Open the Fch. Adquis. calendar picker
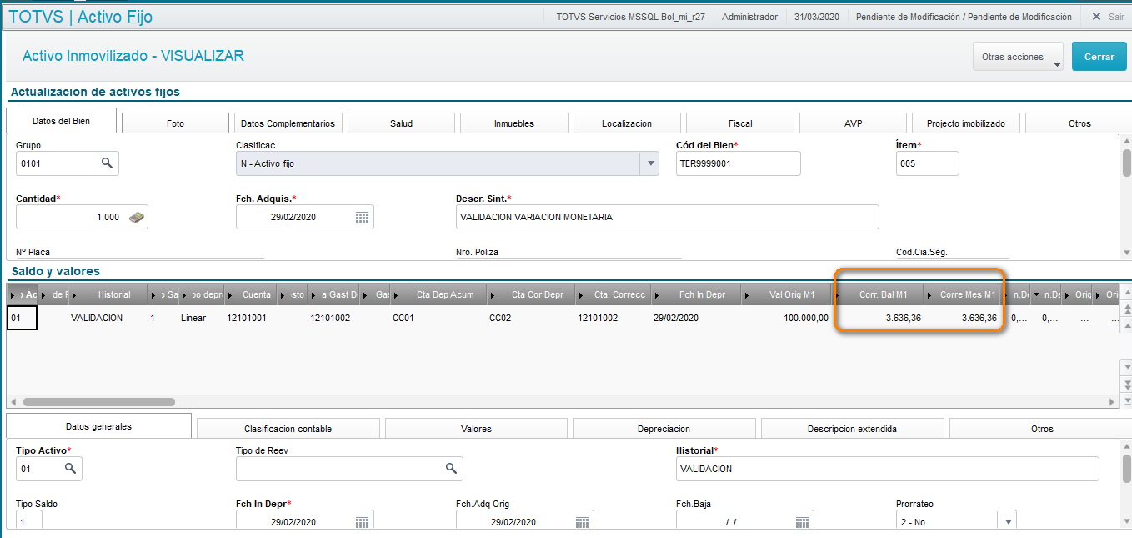 (362, 217)
